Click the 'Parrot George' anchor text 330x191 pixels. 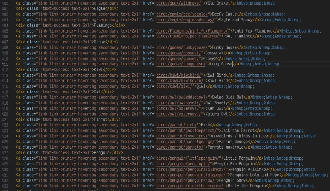point(233,142)
